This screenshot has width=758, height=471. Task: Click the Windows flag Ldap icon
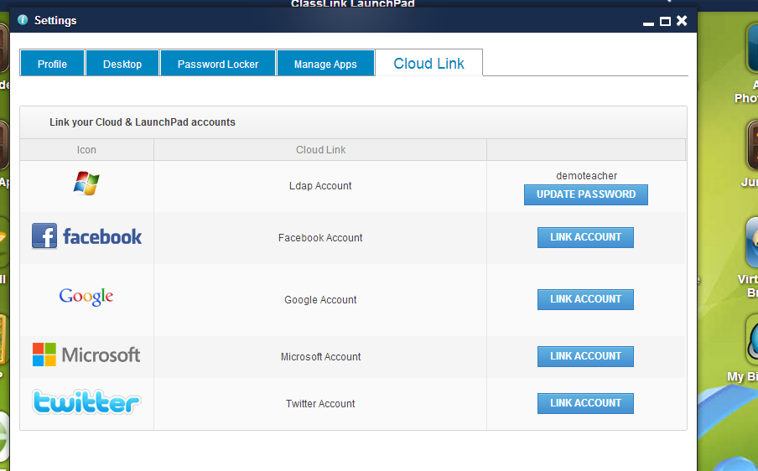click(x=86, y=183)
